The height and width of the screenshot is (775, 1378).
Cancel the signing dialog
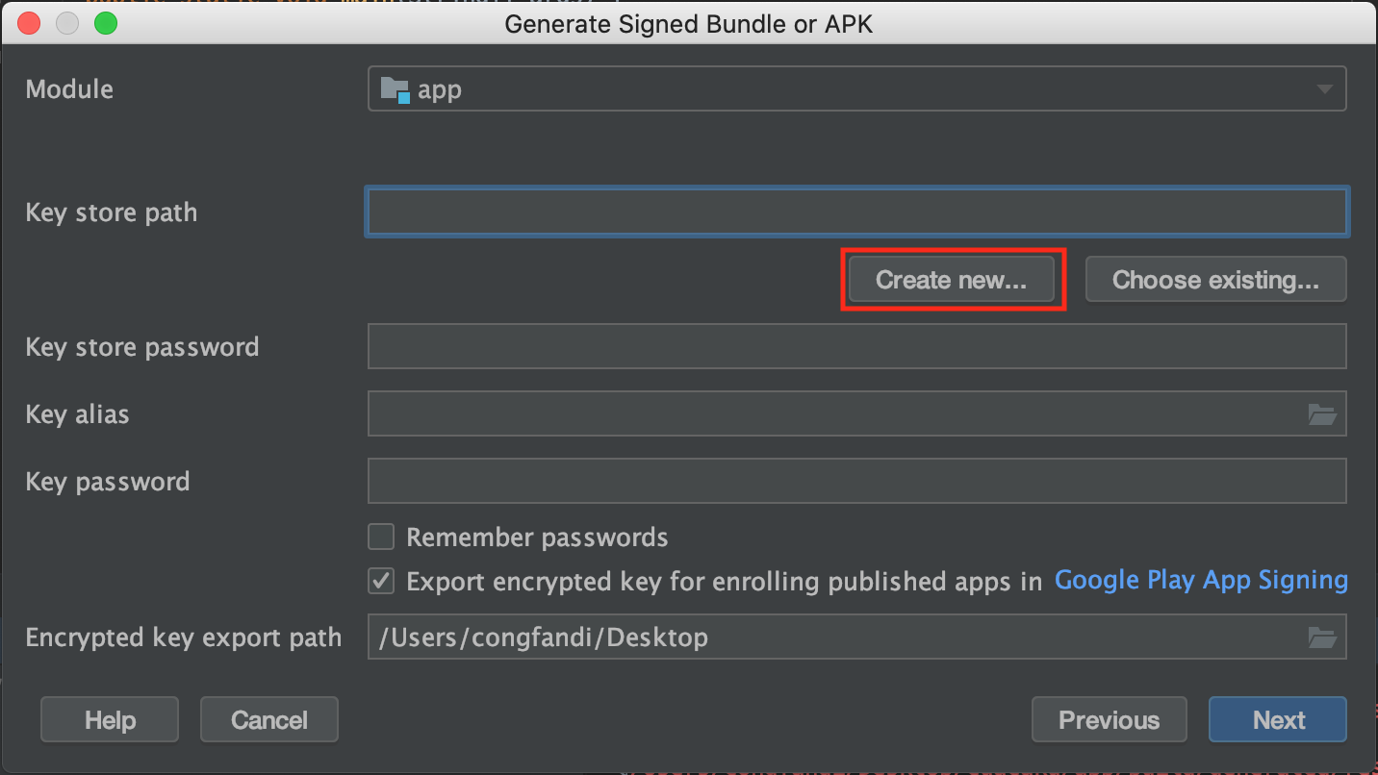(269, 720)
